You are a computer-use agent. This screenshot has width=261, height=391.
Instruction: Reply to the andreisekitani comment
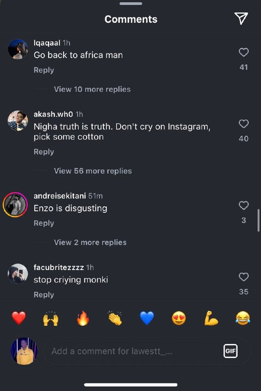[x=44, y=223]
